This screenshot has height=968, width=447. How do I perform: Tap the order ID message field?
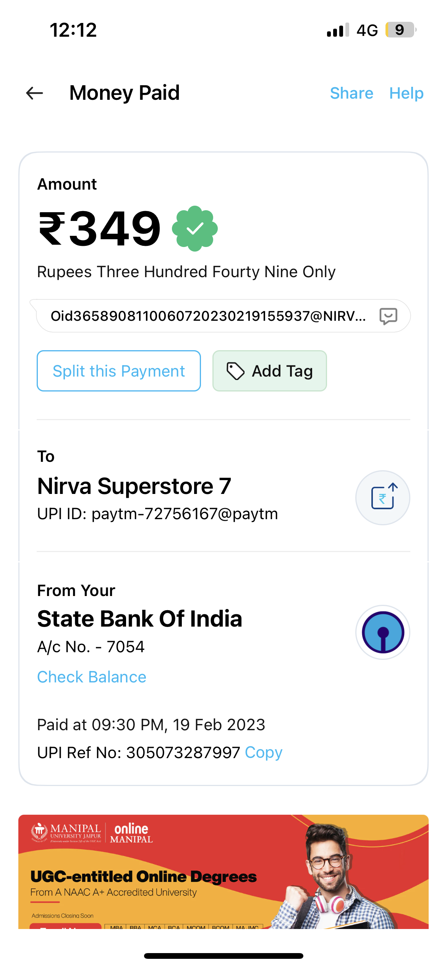pyautogui.click(x=208, y=316)
